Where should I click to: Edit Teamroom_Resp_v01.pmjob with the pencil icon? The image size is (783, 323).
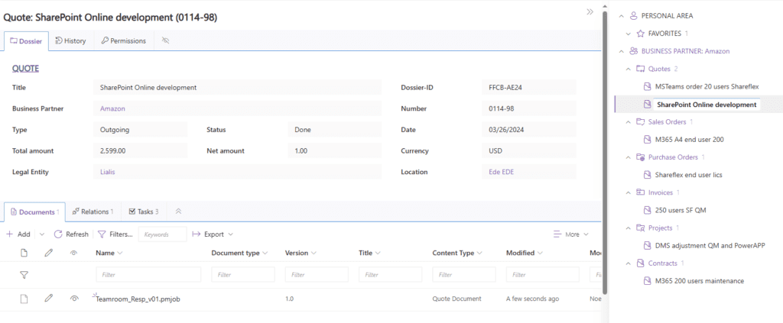coord(48,299)
